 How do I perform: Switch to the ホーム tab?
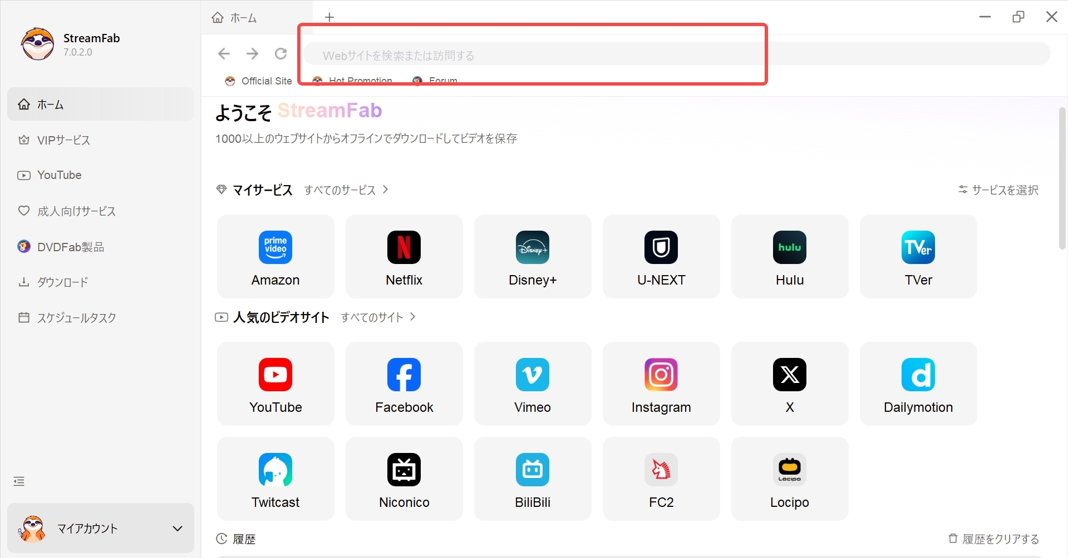pos(257,18)
